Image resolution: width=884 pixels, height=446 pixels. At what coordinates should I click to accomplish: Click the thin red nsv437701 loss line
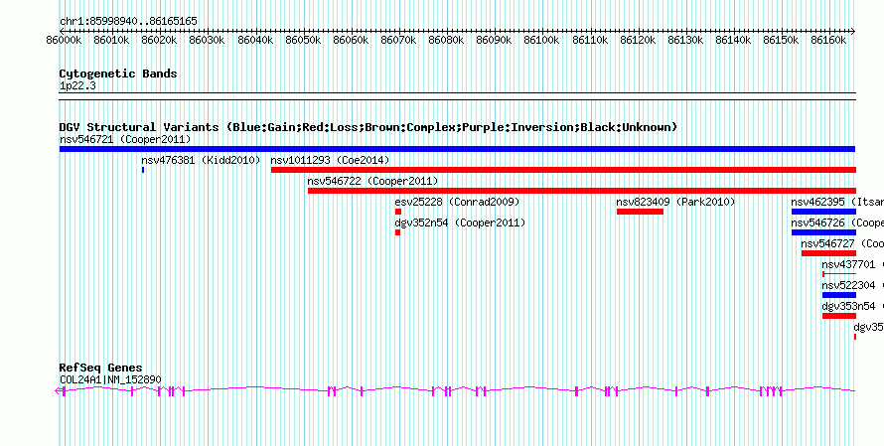839,274
